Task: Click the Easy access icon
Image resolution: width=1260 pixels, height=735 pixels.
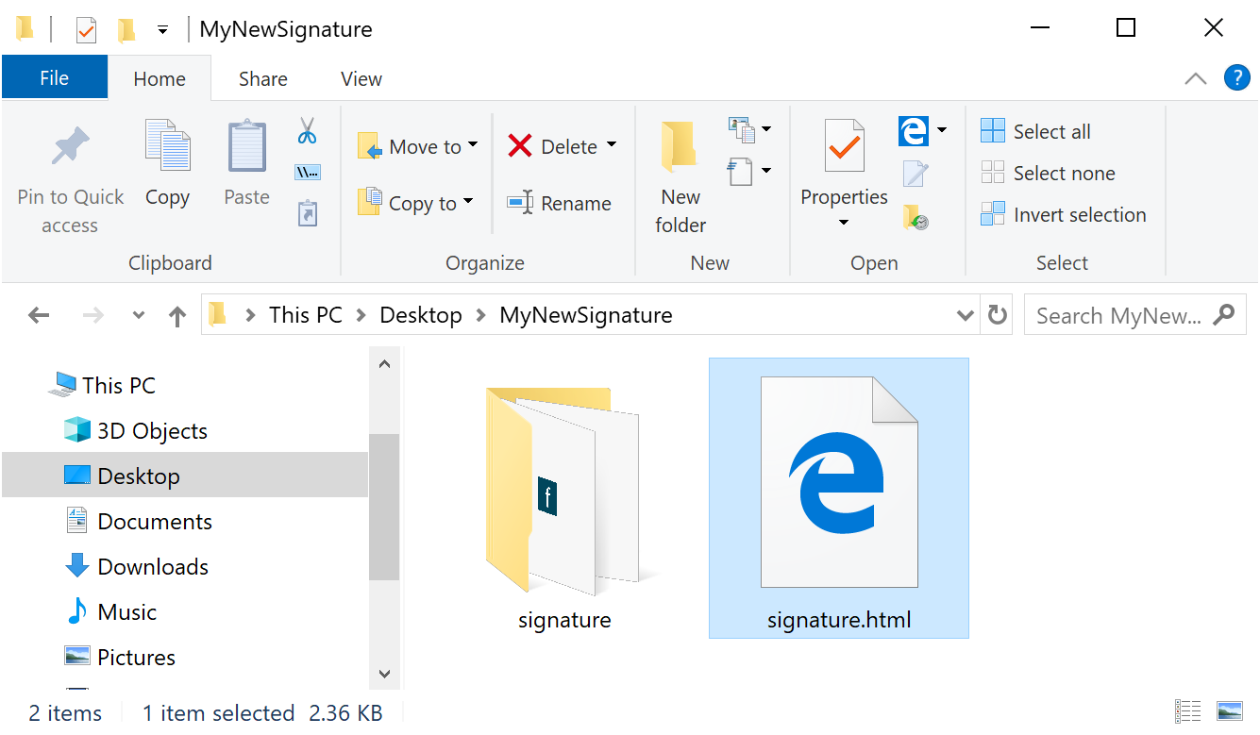Action: [741, 171]
